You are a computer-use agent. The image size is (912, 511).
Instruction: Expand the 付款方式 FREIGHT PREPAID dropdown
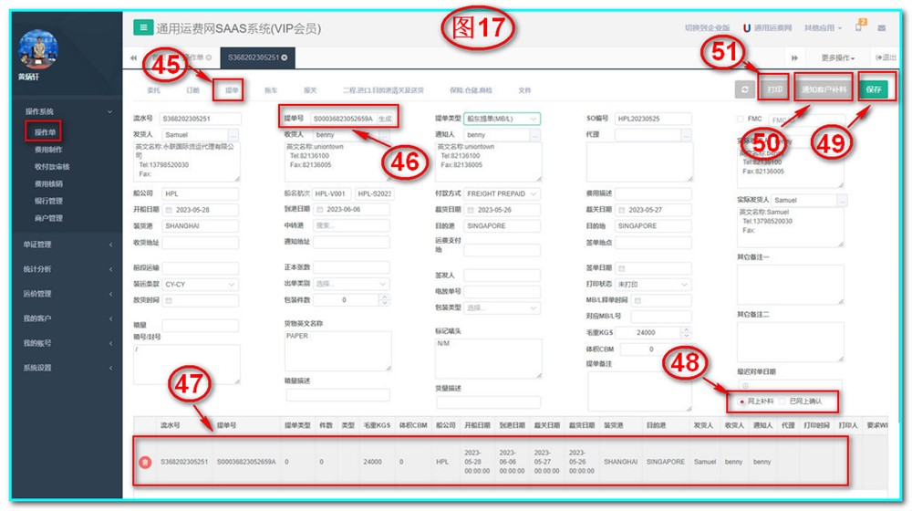click(502, 193)
